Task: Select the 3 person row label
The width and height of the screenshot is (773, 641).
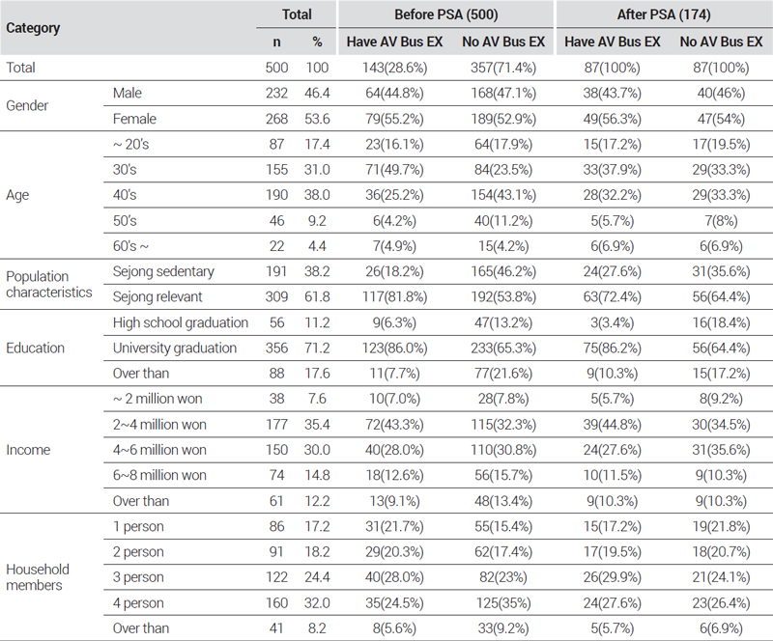Action: coord(139,576)
